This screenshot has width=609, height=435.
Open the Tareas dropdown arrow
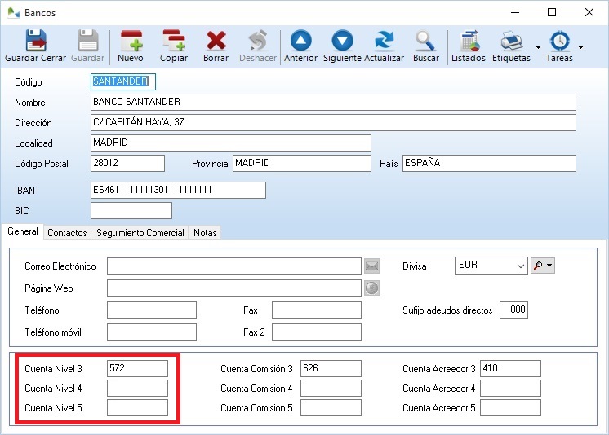coord(580,47)
